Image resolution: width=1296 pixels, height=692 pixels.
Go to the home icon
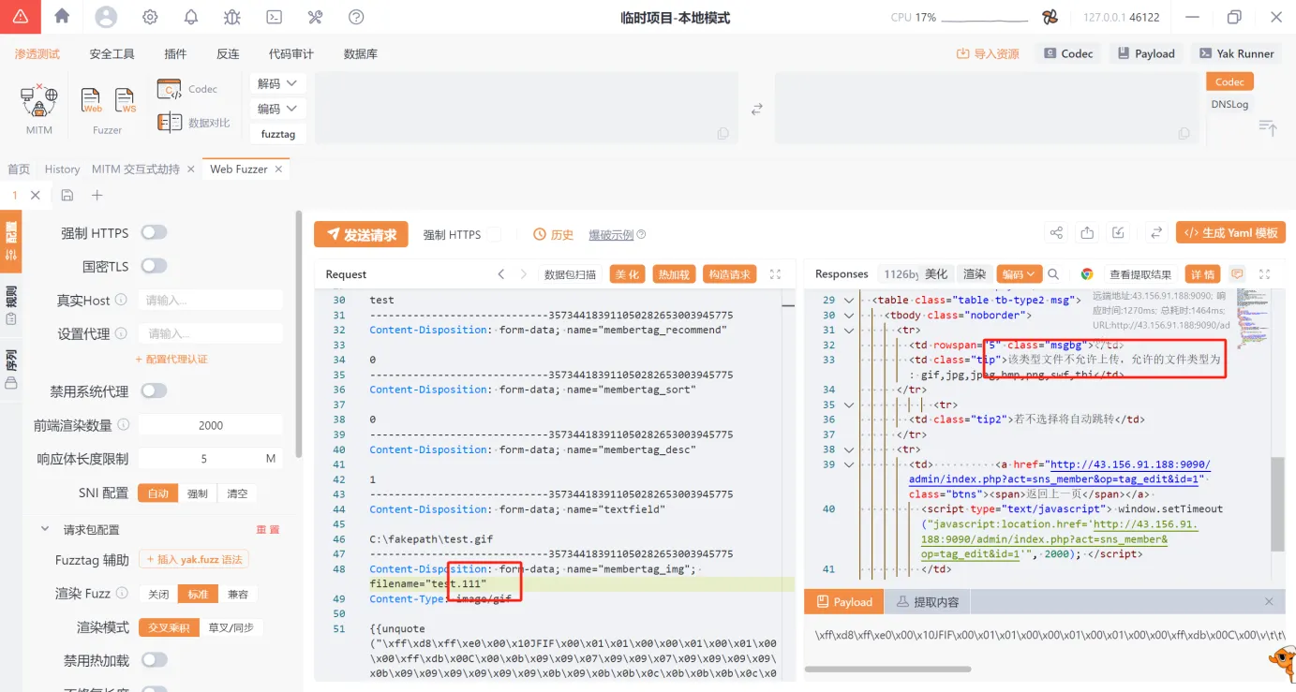click(62, 17)
